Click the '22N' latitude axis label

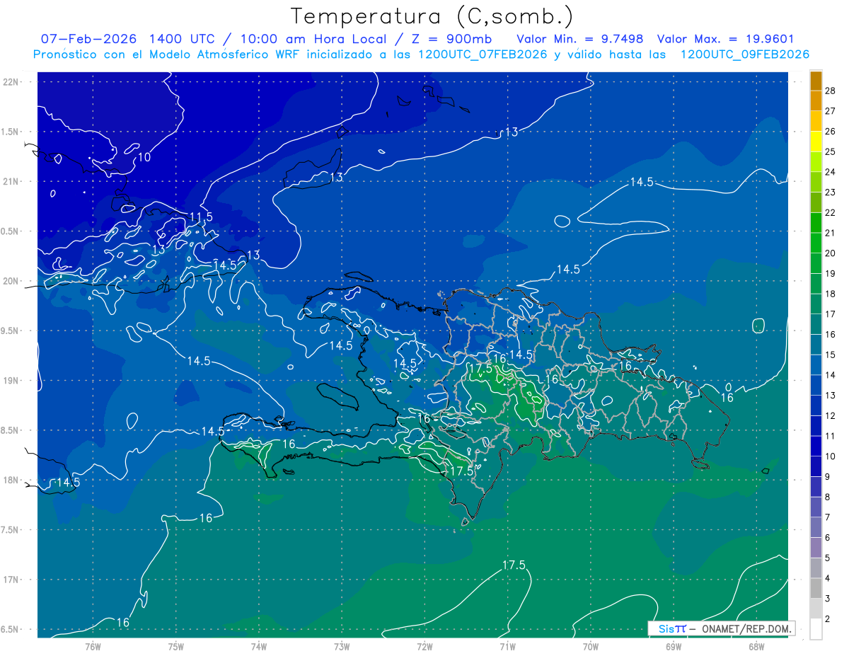(x=12, y=82)
